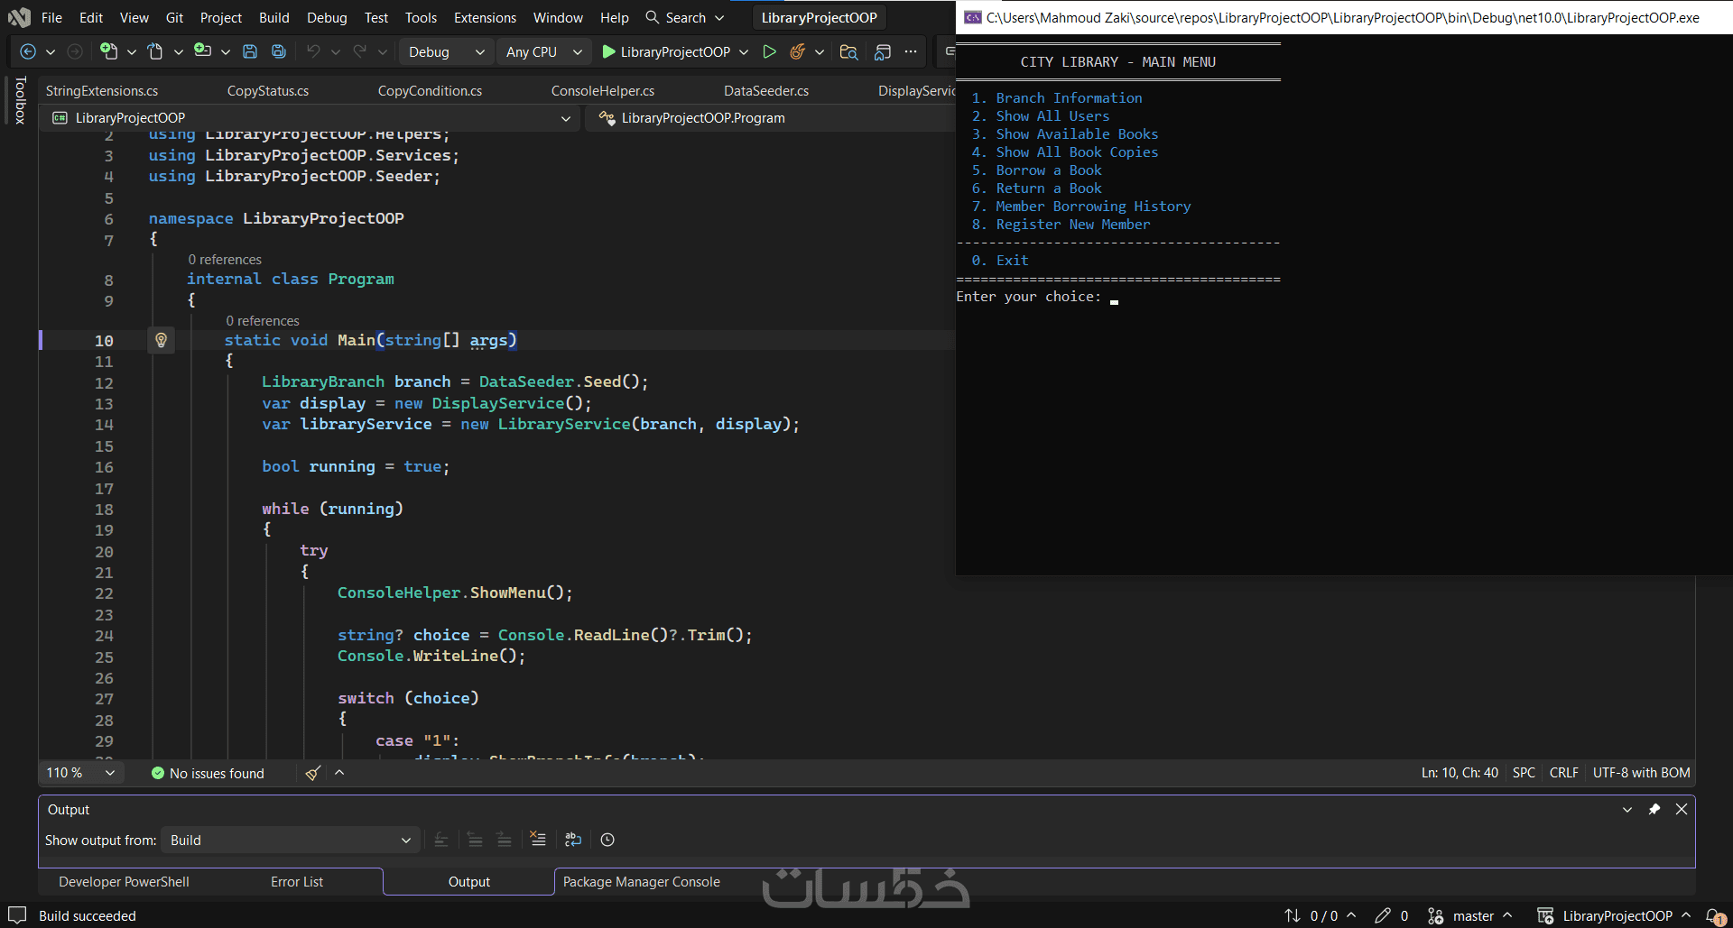Click the UTF-8 with BOM encoding indicator
Image resolution: width=1733 pixels, height=928 pixels.
[x=1641, y=773]
